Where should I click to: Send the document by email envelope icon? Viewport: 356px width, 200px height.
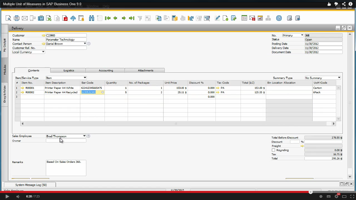pyautogui.click(x=25, y=18)
